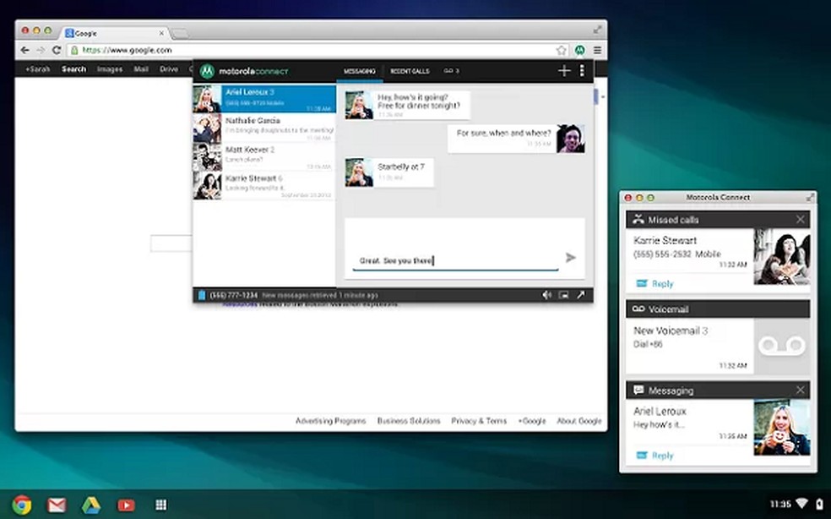This screenshot has width=831, height=519.
Task: Open the video call icon in the status bar
Action: coord(562,295)
